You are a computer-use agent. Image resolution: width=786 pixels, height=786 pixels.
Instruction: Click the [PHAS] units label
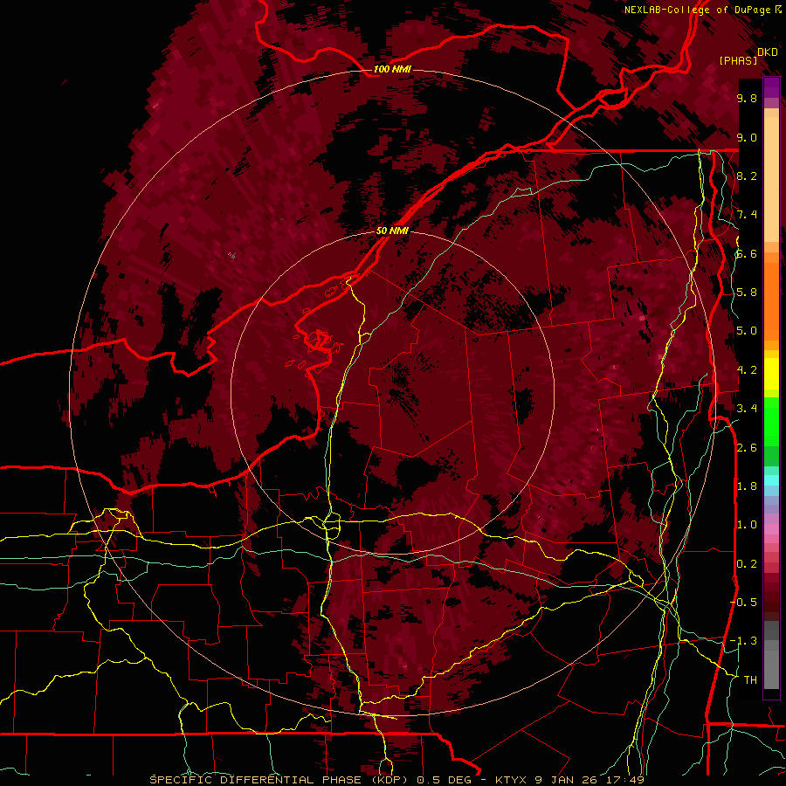click(738, 60)
